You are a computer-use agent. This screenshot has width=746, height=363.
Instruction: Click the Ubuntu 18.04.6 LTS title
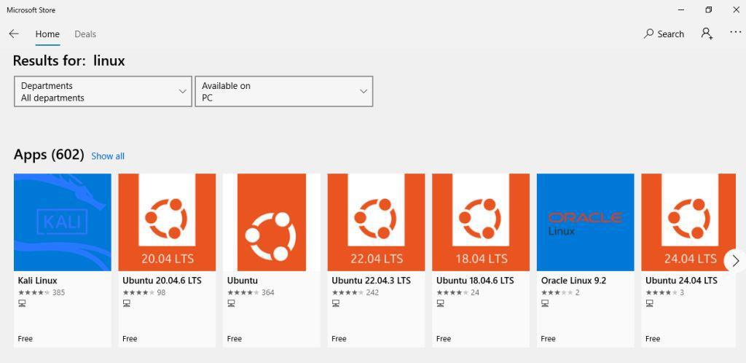coord(475,281)
